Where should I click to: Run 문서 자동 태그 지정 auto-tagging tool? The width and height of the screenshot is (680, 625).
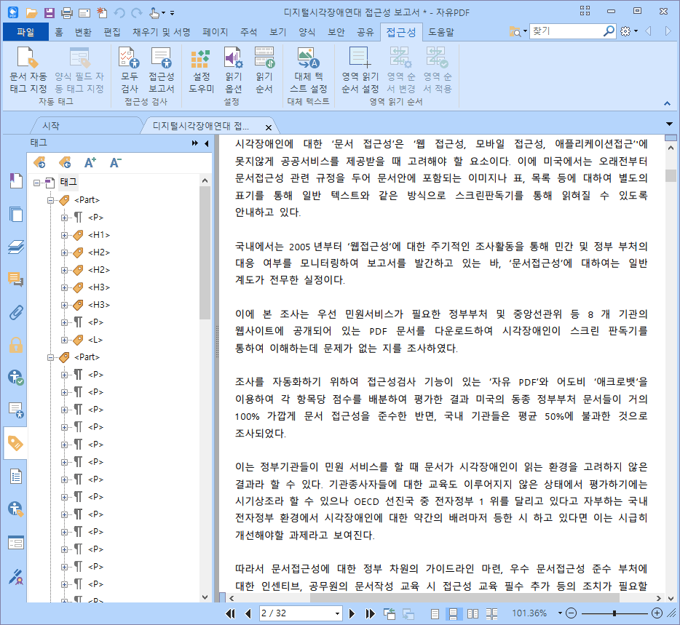pos(28,69)
